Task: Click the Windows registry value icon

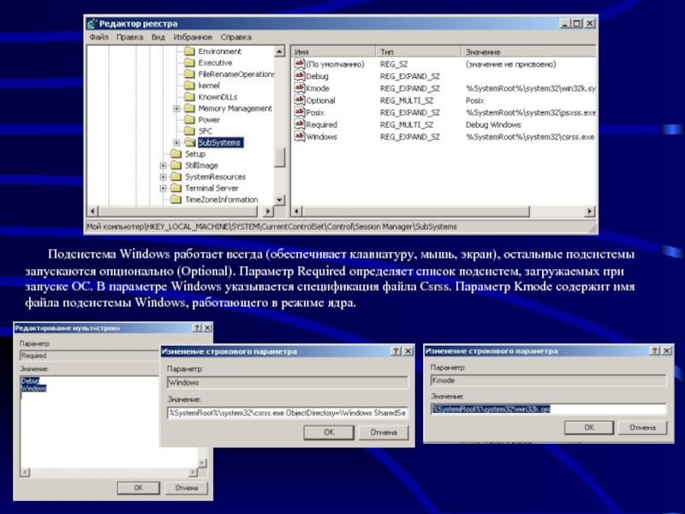Action: pos(300,136)
